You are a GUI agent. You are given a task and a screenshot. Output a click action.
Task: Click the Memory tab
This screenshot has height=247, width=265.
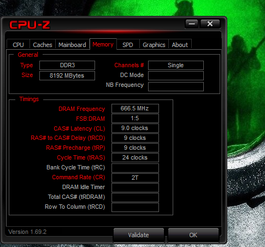[103, 44]
